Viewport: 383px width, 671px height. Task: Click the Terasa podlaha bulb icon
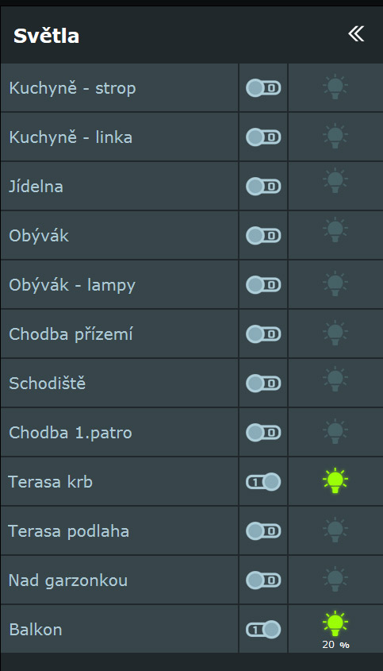[335, 530]
